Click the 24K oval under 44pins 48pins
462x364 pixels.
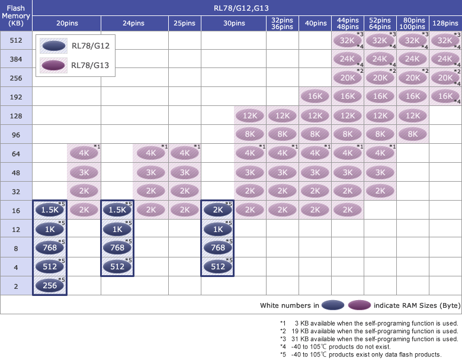pyautogui.click(x=347, y=59)
